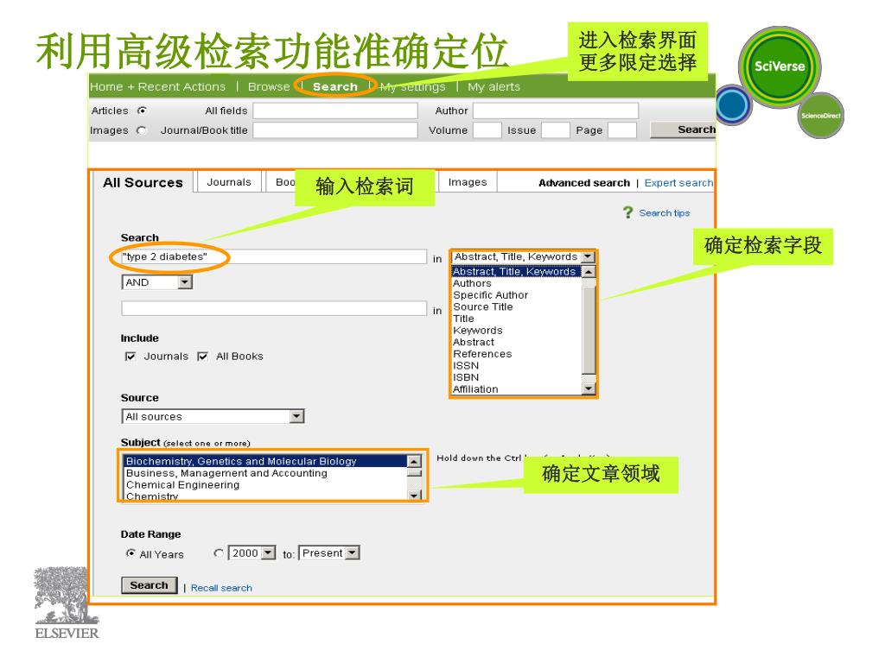Click the Recall search link

tap(221, 588)
